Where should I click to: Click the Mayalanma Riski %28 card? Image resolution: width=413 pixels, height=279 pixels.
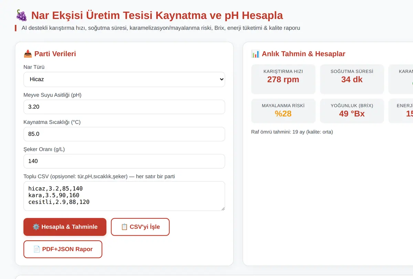[x=283, y=111]
